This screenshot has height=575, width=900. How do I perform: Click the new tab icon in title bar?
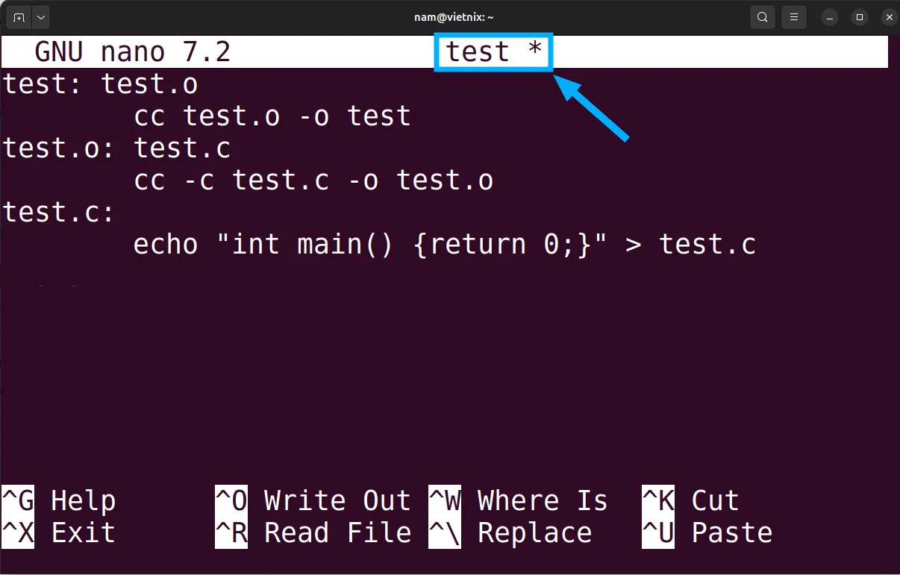point(19,17)
